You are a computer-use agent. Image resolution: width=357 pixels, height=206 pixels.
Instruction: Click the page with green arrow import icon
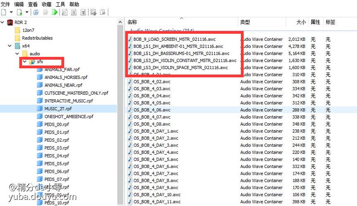(x=19, y=12)
